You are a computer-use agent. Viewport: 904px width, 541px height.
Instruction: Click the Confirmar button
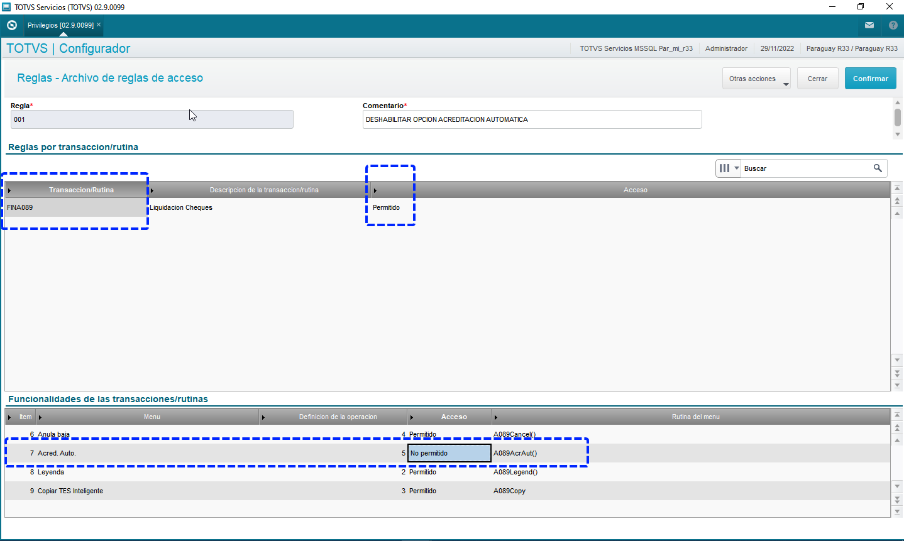coord(871,79)
